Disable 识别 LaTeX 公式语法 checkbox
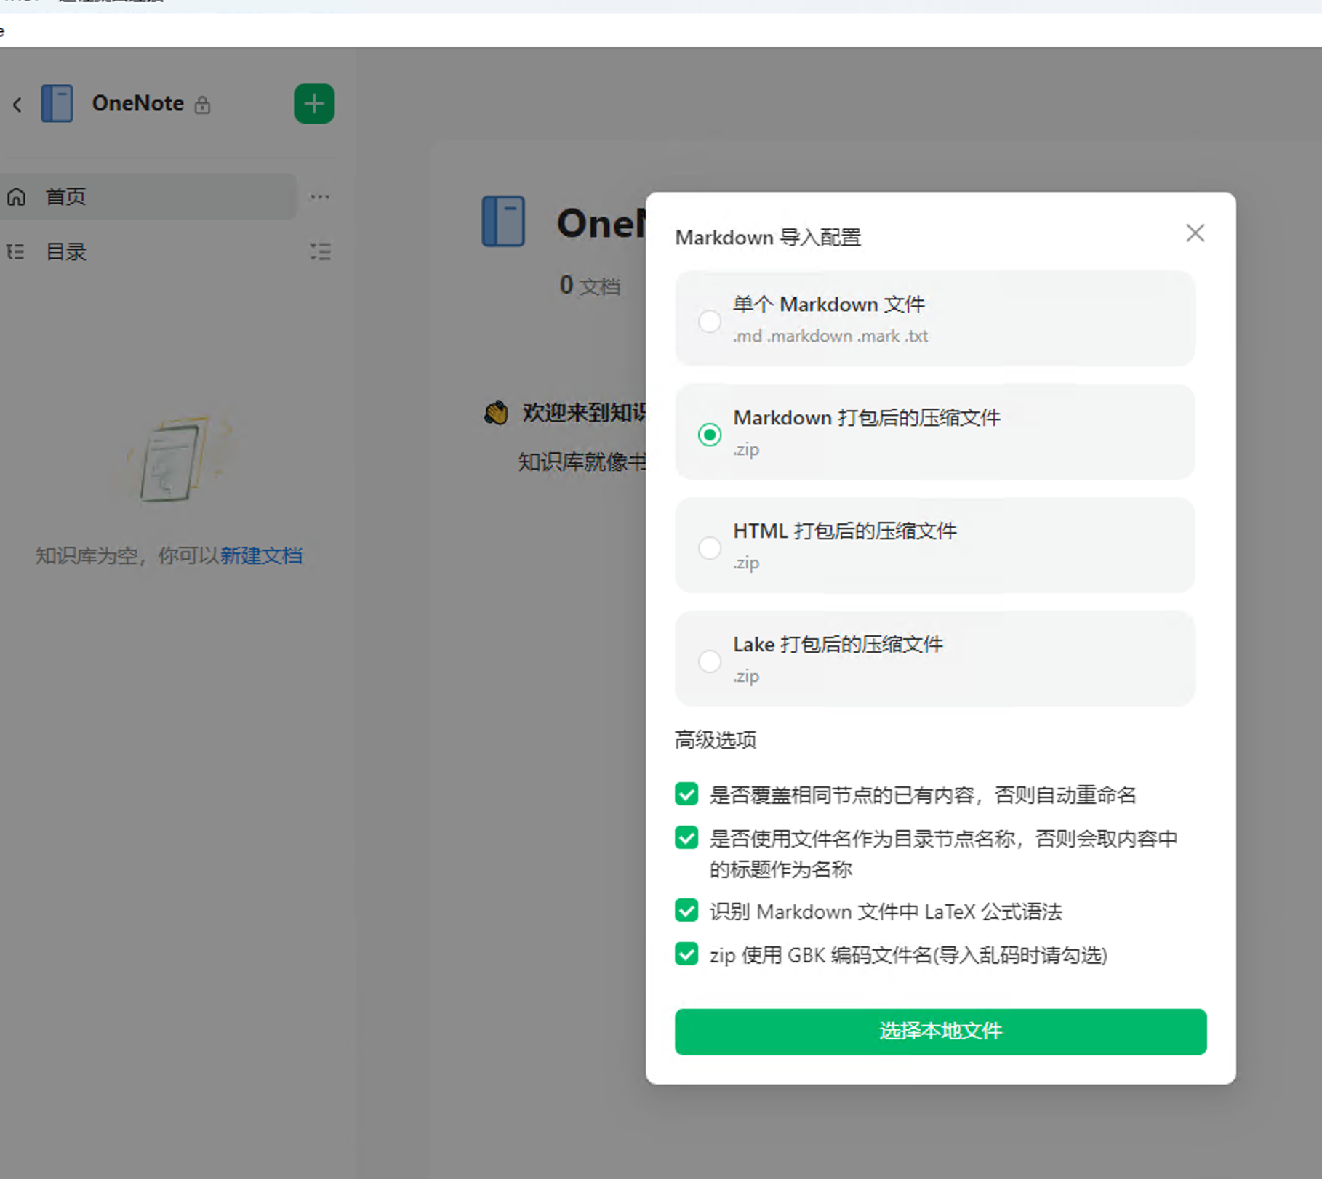The height and width of the screenshot is (1179, 1322). (686, 910)
